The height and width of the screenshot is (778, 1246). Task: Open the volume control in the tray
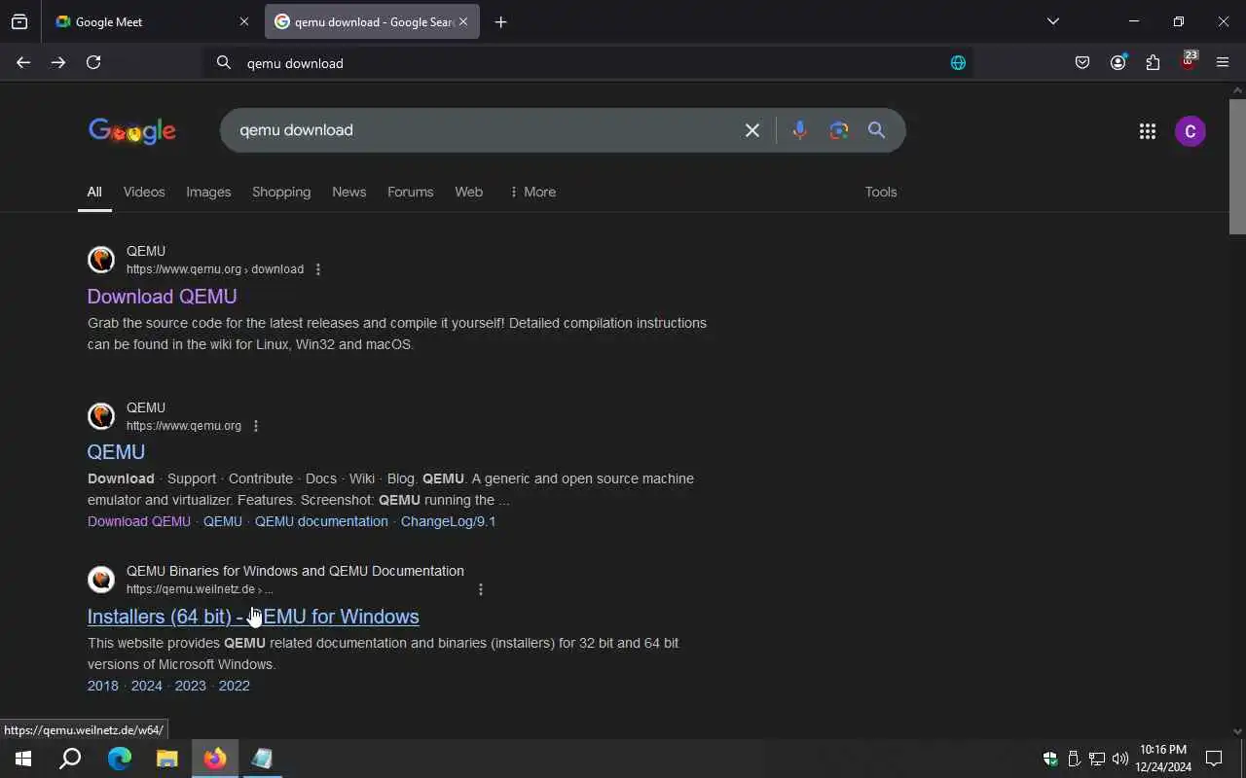tap(1120, 759)
